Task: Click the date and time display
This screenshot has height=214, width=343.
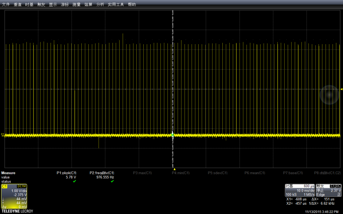Action: (322, 212)
